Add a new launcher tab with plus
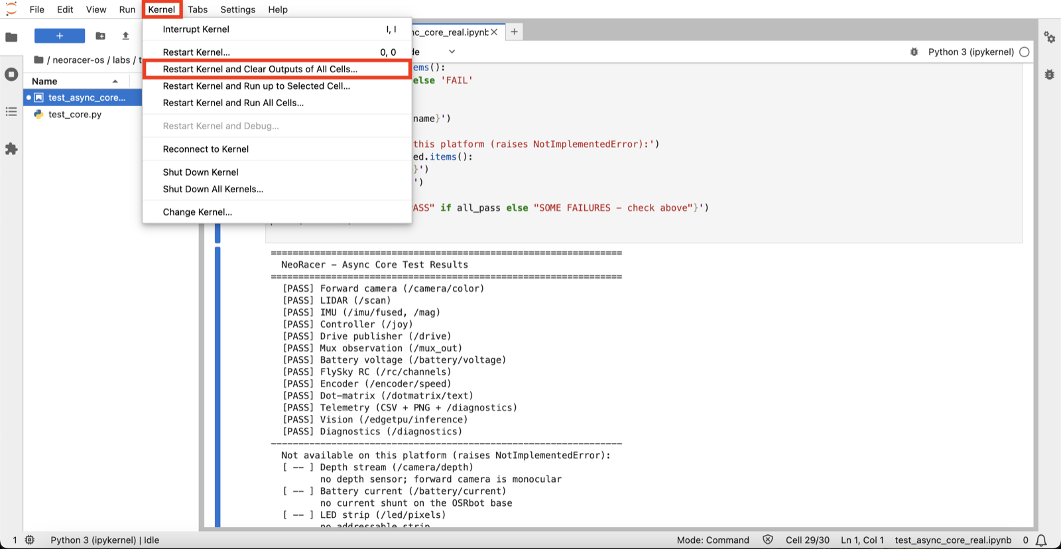The image size is (1061, 549). click(x=514, y=32)
